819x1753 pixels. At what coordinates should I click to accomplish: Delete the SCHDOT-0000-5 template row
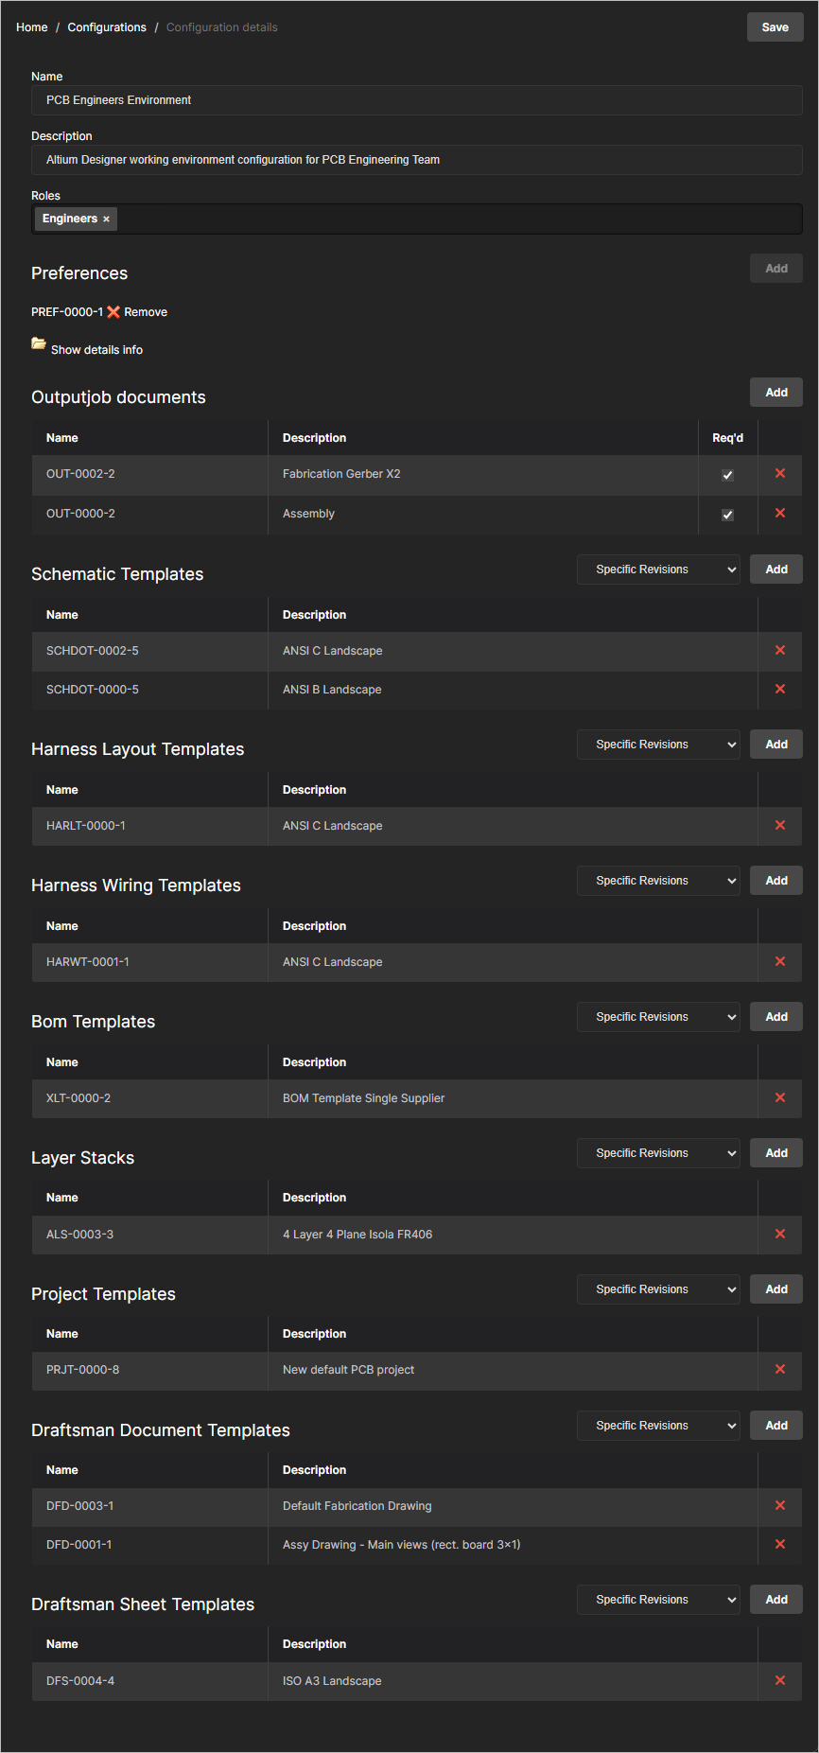pyautogui.click(x=780, y=689)
